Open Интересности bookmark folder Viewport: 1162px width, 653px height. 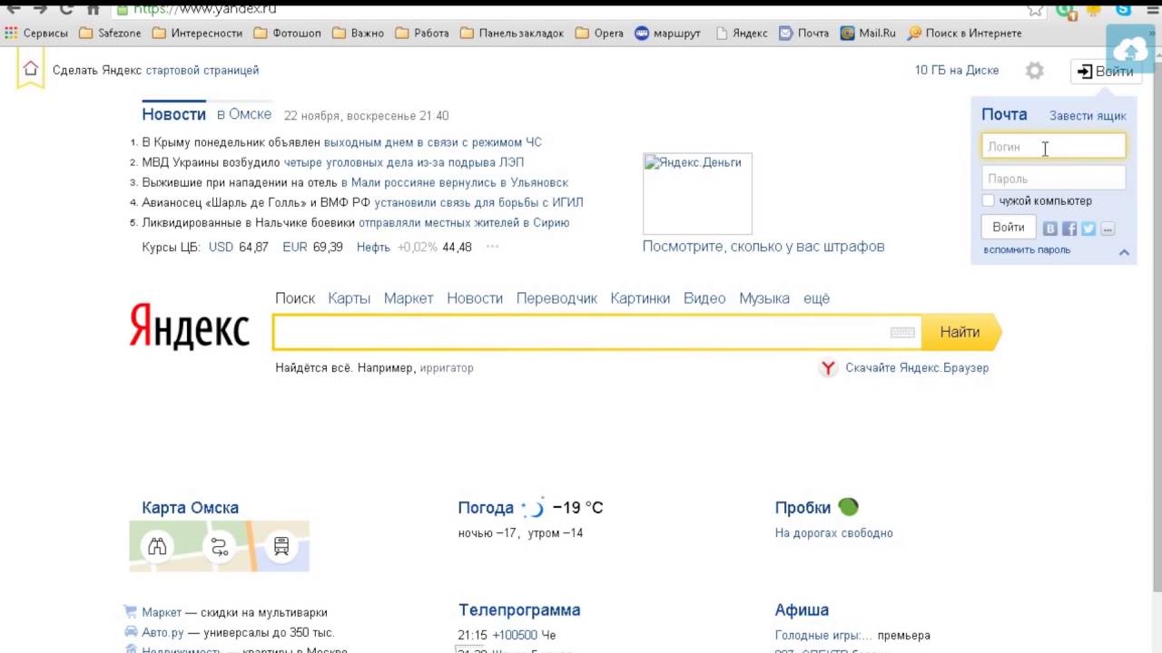click(x=197, y=33)
